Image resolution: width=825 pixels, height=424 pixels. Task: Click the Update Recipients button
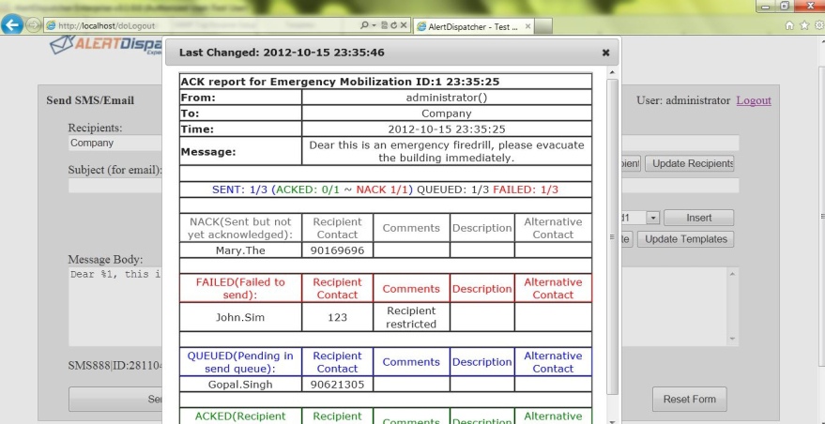[689, 163]
